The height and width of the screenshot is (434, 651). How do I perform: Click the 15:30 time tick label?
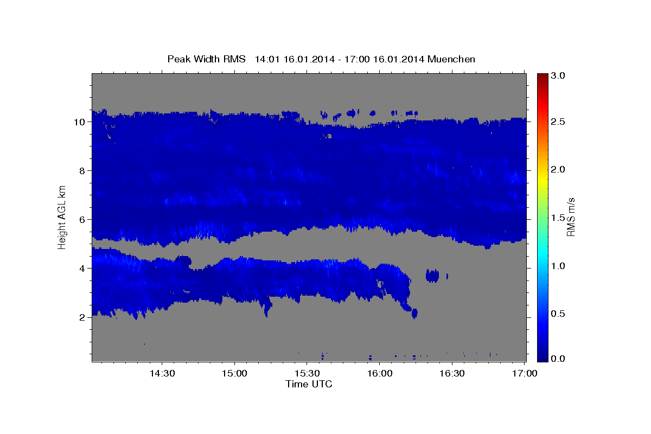click(307, 374)
